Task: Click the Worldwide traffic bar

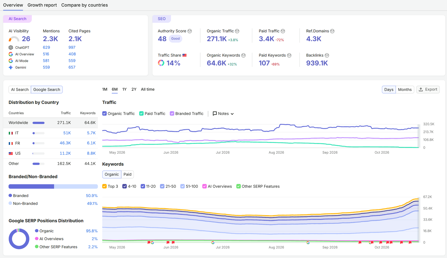Action: (x=39, y=123)
